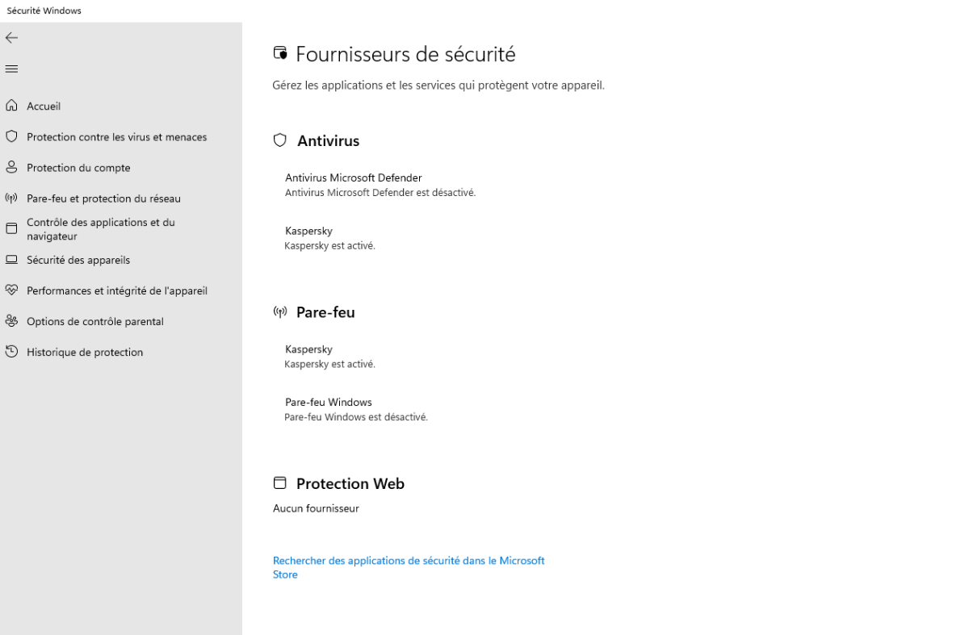Screen dimensions: 969x635
Task: Click the parental controls family icon
Action: click(11, 320)
